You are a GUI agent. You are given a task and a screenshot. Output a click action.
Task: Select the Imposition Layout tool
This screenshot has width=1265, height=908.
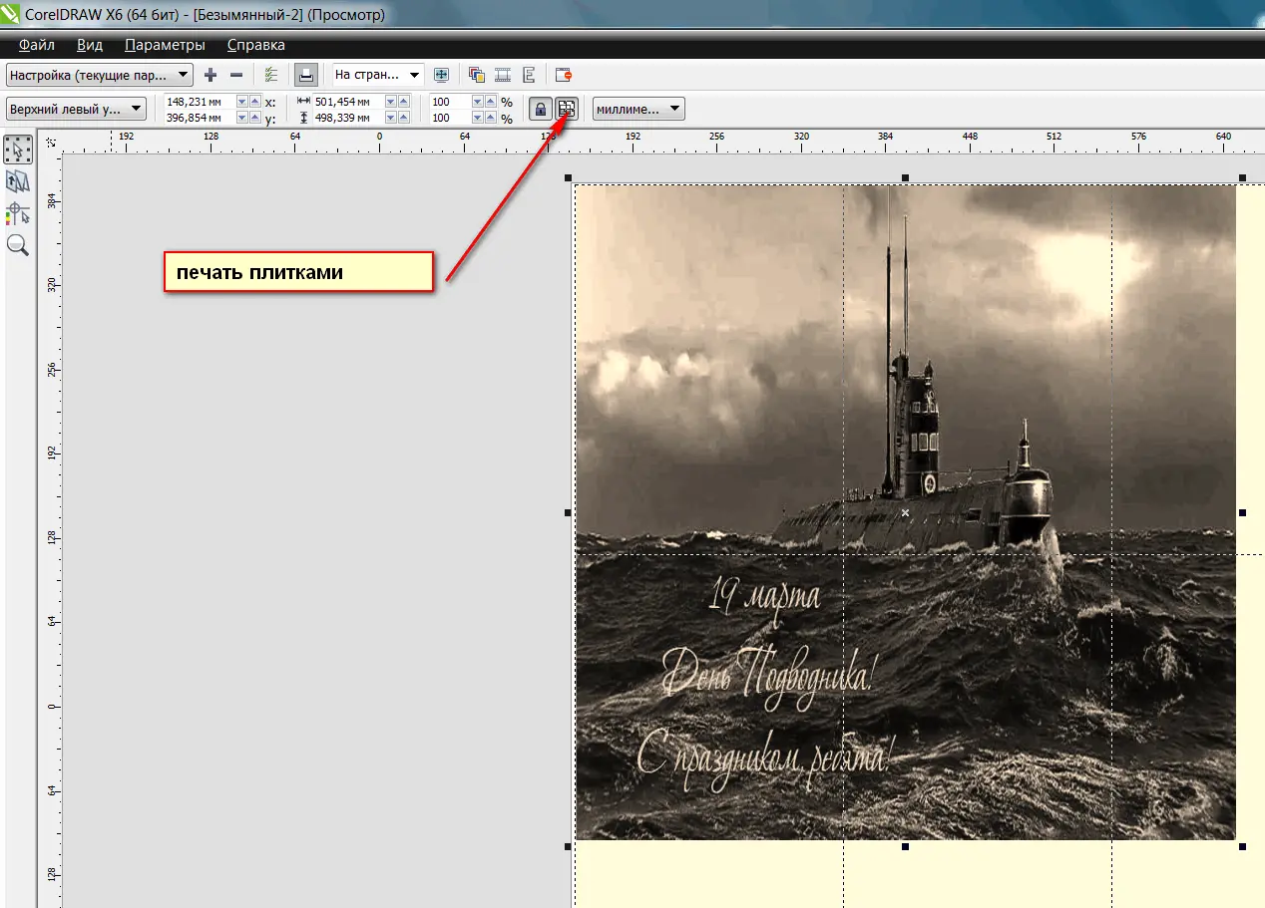[x=18, y=181]
